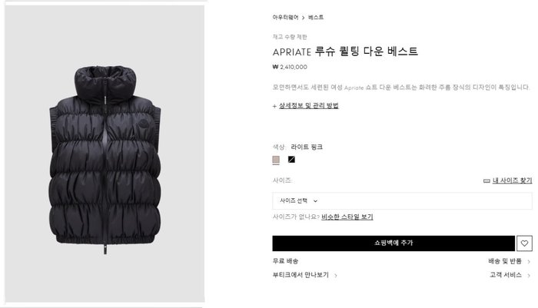538x308 pixels.
Task: Click the 쇼핑백에 추가 button
Action: click(394, 243)
